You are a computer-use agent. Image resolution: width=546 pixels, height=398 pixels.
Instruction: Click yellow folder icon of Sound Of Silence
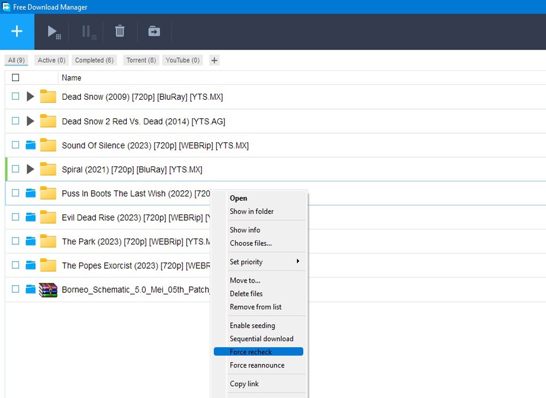tap(48, 145)
